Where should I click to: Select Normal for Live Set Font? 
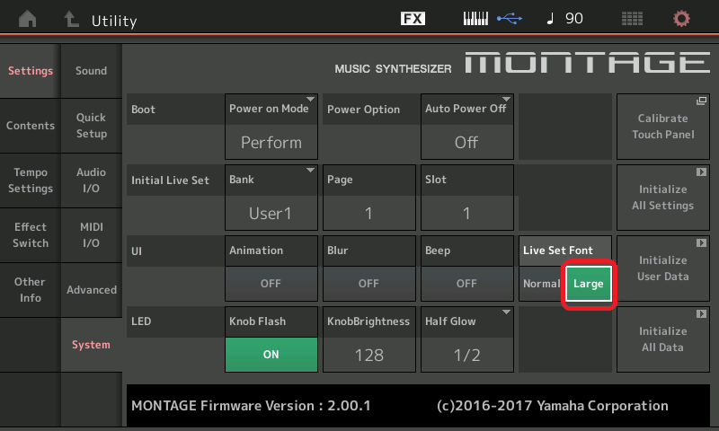(x=541, y=284)
